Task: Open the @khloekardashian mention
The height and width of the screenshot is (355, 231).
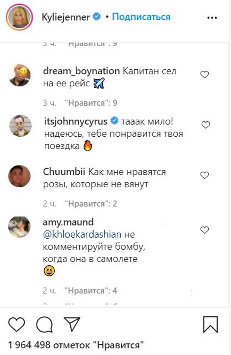Action: (82, 235)
